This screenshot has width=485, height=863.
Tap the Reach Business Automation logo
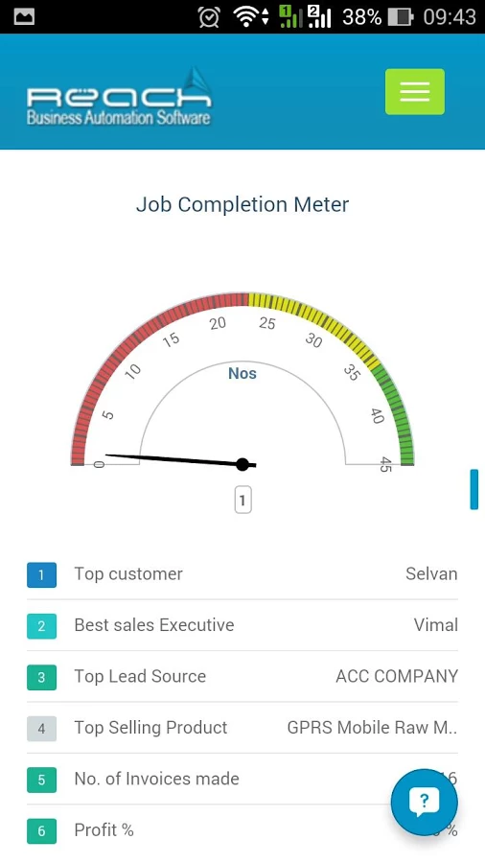(119, 96)
